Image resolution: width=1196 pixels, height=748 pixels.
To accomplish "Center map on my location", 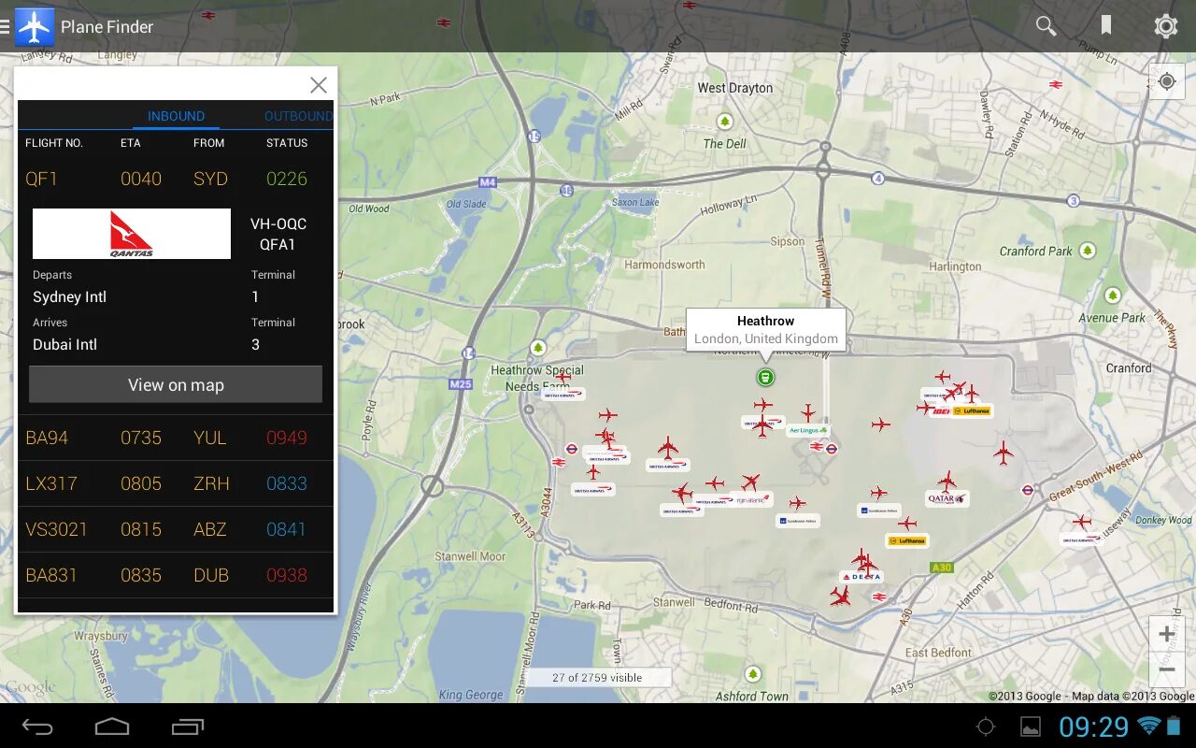I will pos(1166,81).
